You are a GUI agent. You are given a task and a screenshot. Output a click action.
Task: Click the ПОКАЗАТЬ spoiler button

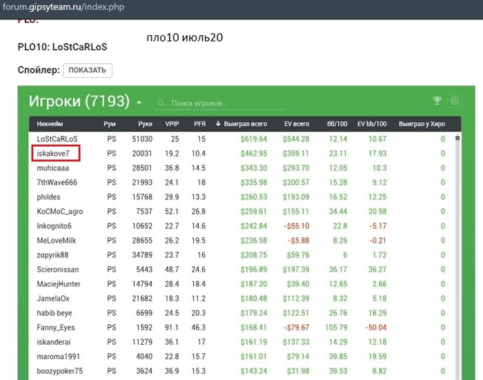pyautogui.click(x=88, y=70)
